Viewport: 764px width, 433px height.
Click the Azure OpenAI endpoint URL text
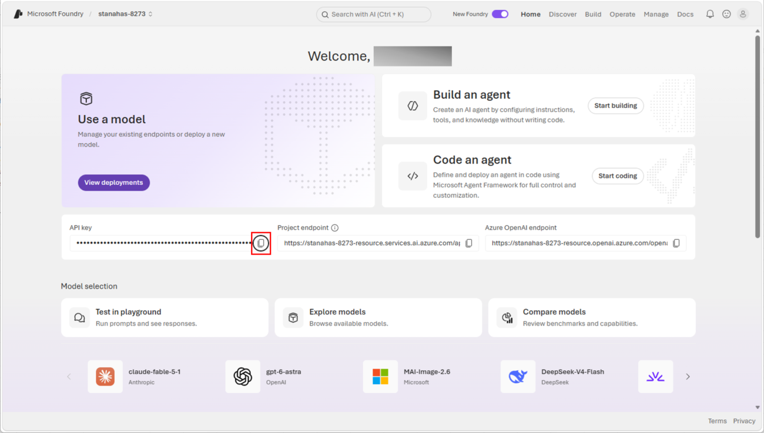coord(579,243)
